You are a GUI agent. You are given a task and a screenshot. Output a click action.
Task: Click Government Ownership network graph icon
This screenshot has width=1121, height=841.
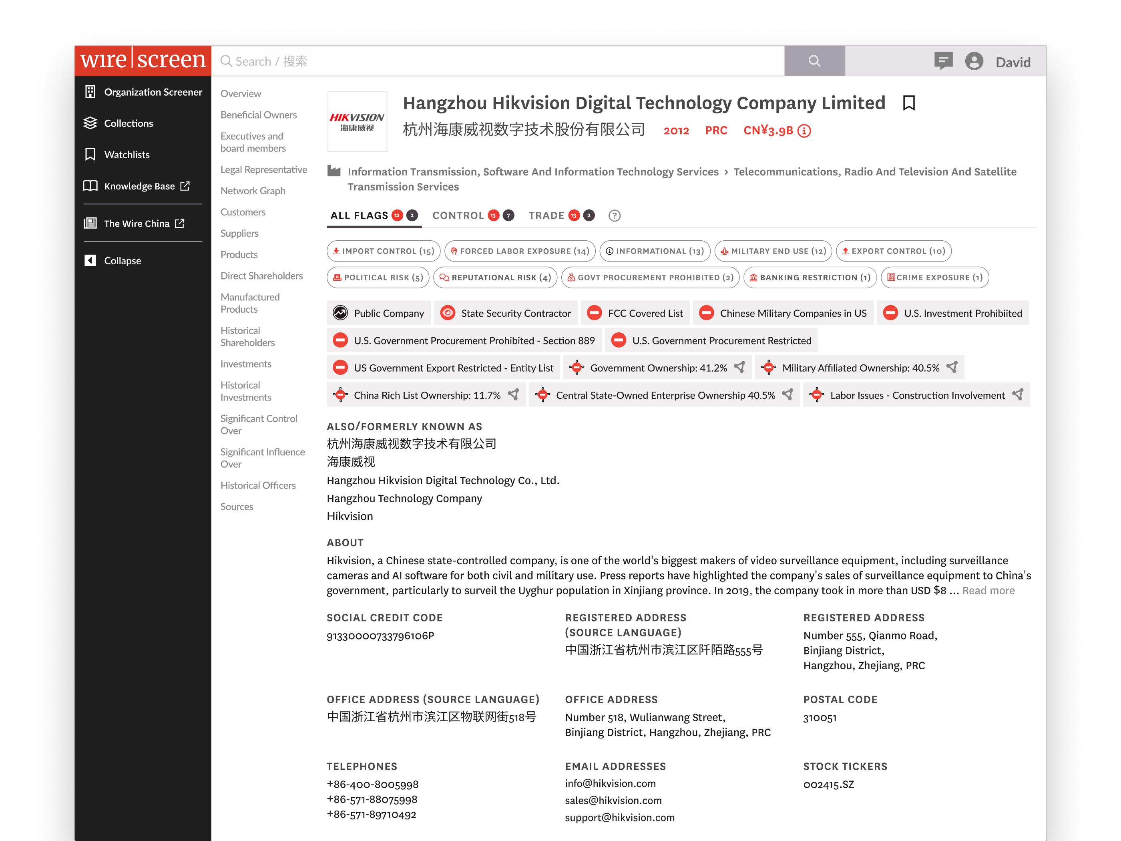pyautogui.click(x=740, y=367)
